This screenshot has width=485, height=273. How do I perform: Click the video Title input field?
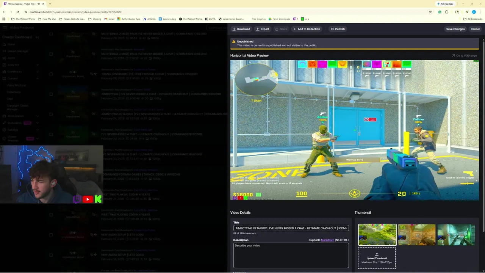[x=291, y=228]
